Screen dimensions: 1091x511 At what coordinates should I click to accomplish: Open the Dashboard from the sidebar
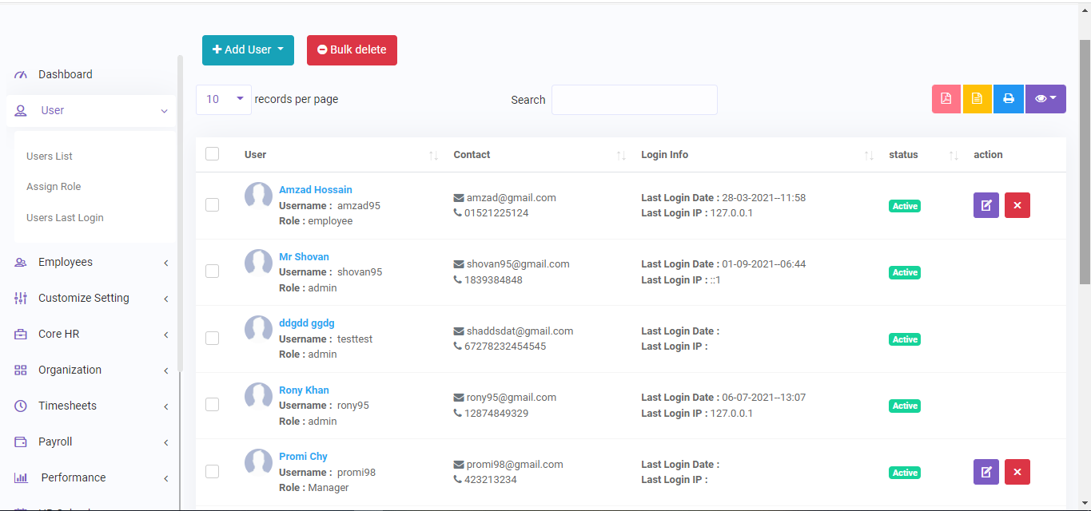click(x=65, y=73)
